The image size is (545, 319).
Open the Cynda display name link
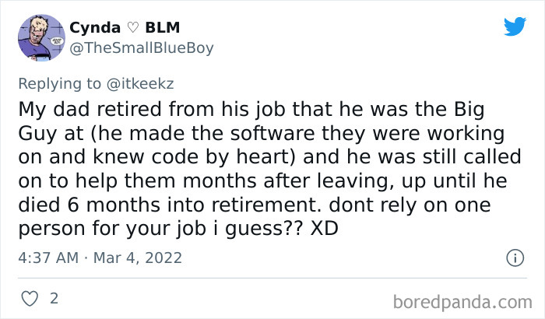[93, 28]
